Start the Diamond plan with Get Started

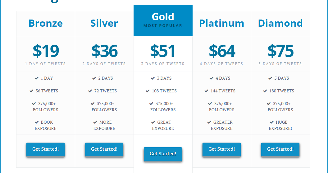click(280, 149)
